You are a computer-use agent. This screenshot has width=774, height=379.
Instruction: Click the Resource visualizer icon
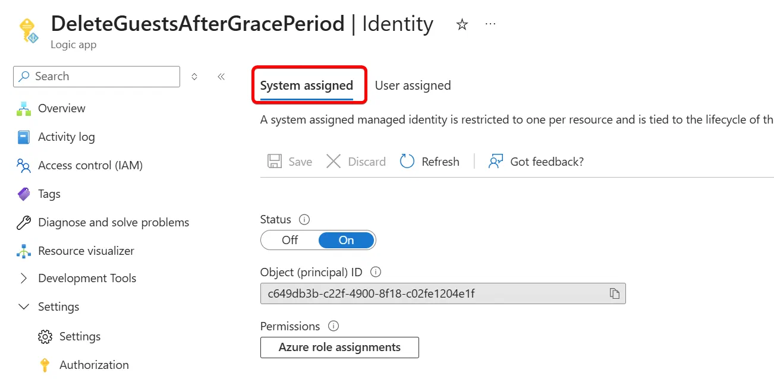tap(24, 251)
